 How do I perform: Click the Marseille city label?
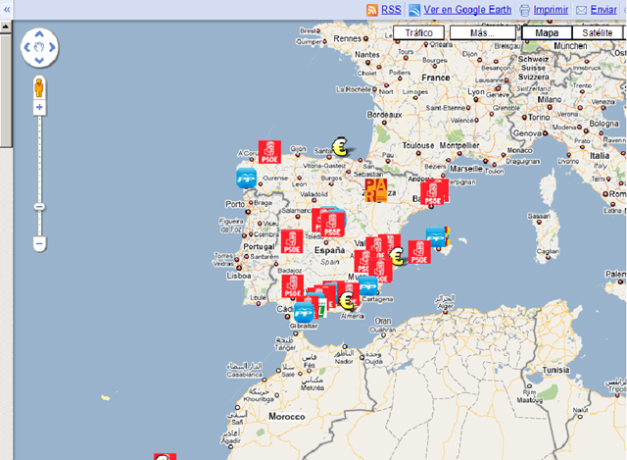click(466, 169)
